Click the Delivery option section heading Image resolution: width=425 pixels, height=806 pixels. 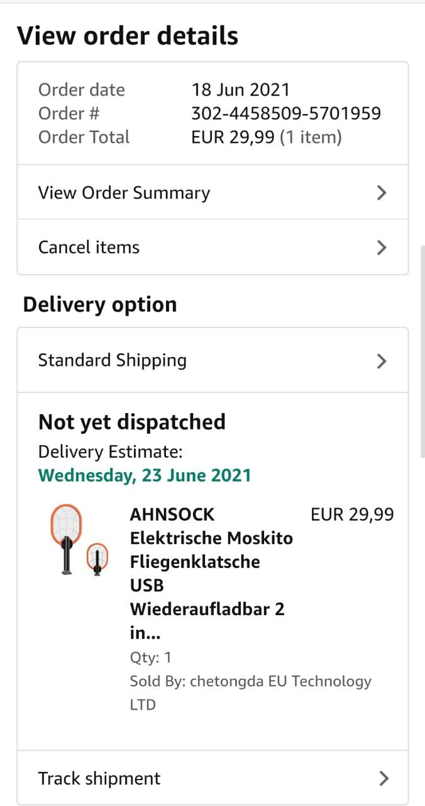[x=100, y=305]
